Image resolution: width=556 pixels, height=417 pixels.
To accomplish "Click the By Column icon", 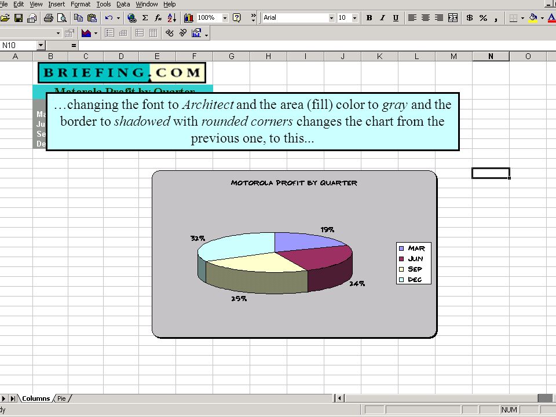I will (x=153, y=34).
